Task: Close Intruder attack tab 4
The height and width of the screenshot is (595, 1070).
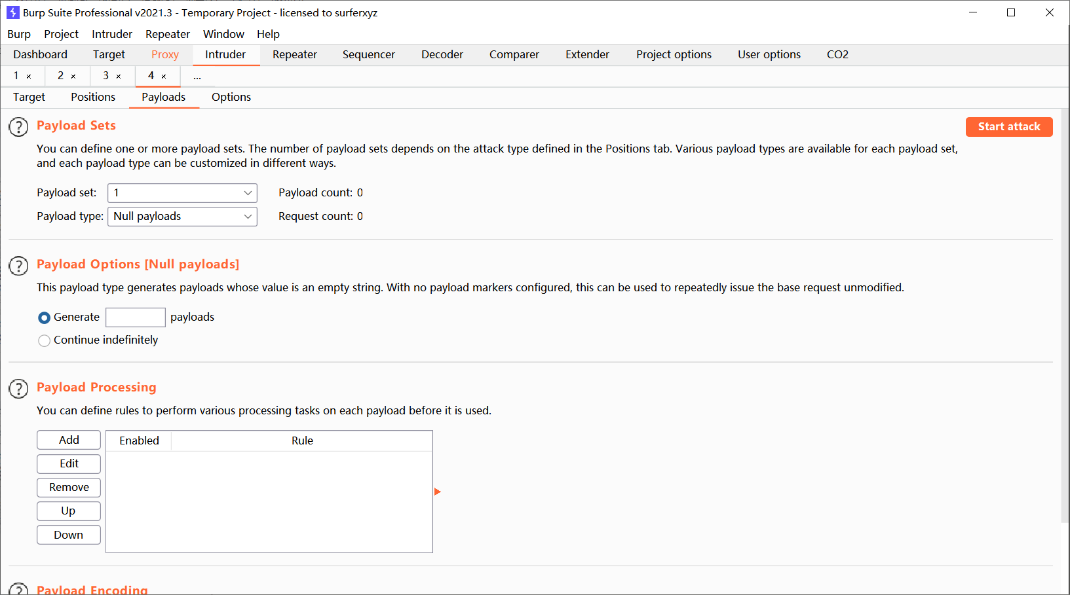Action: click(x=164, y=77)
